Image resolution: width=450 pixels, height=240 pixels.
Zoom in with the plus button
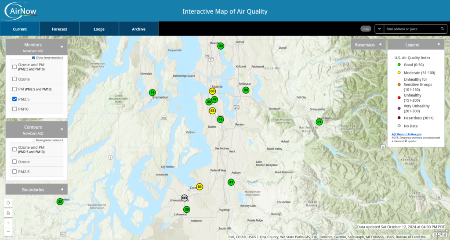pos(8,223)
